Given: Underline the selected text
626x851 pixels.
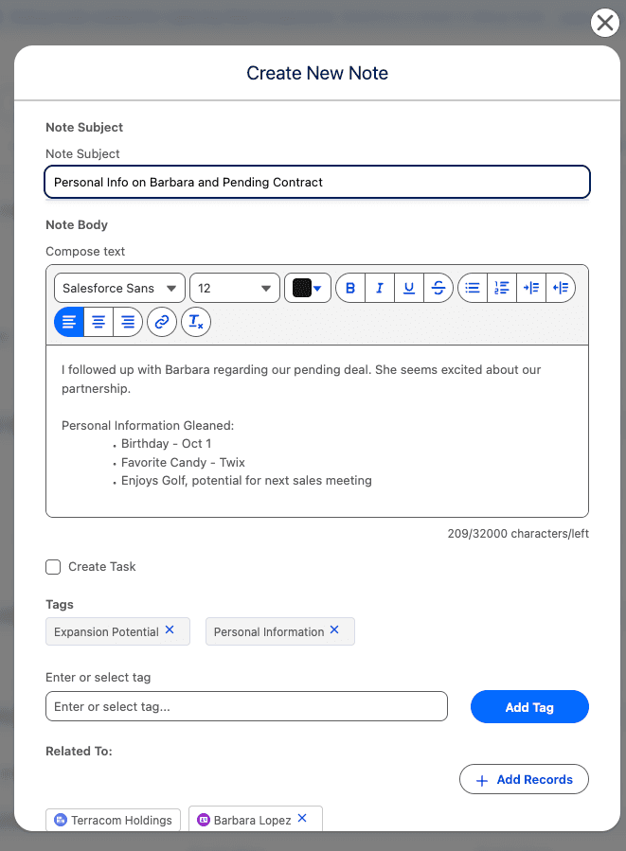Looking at the screenshot, I should [x=409, y=288].
